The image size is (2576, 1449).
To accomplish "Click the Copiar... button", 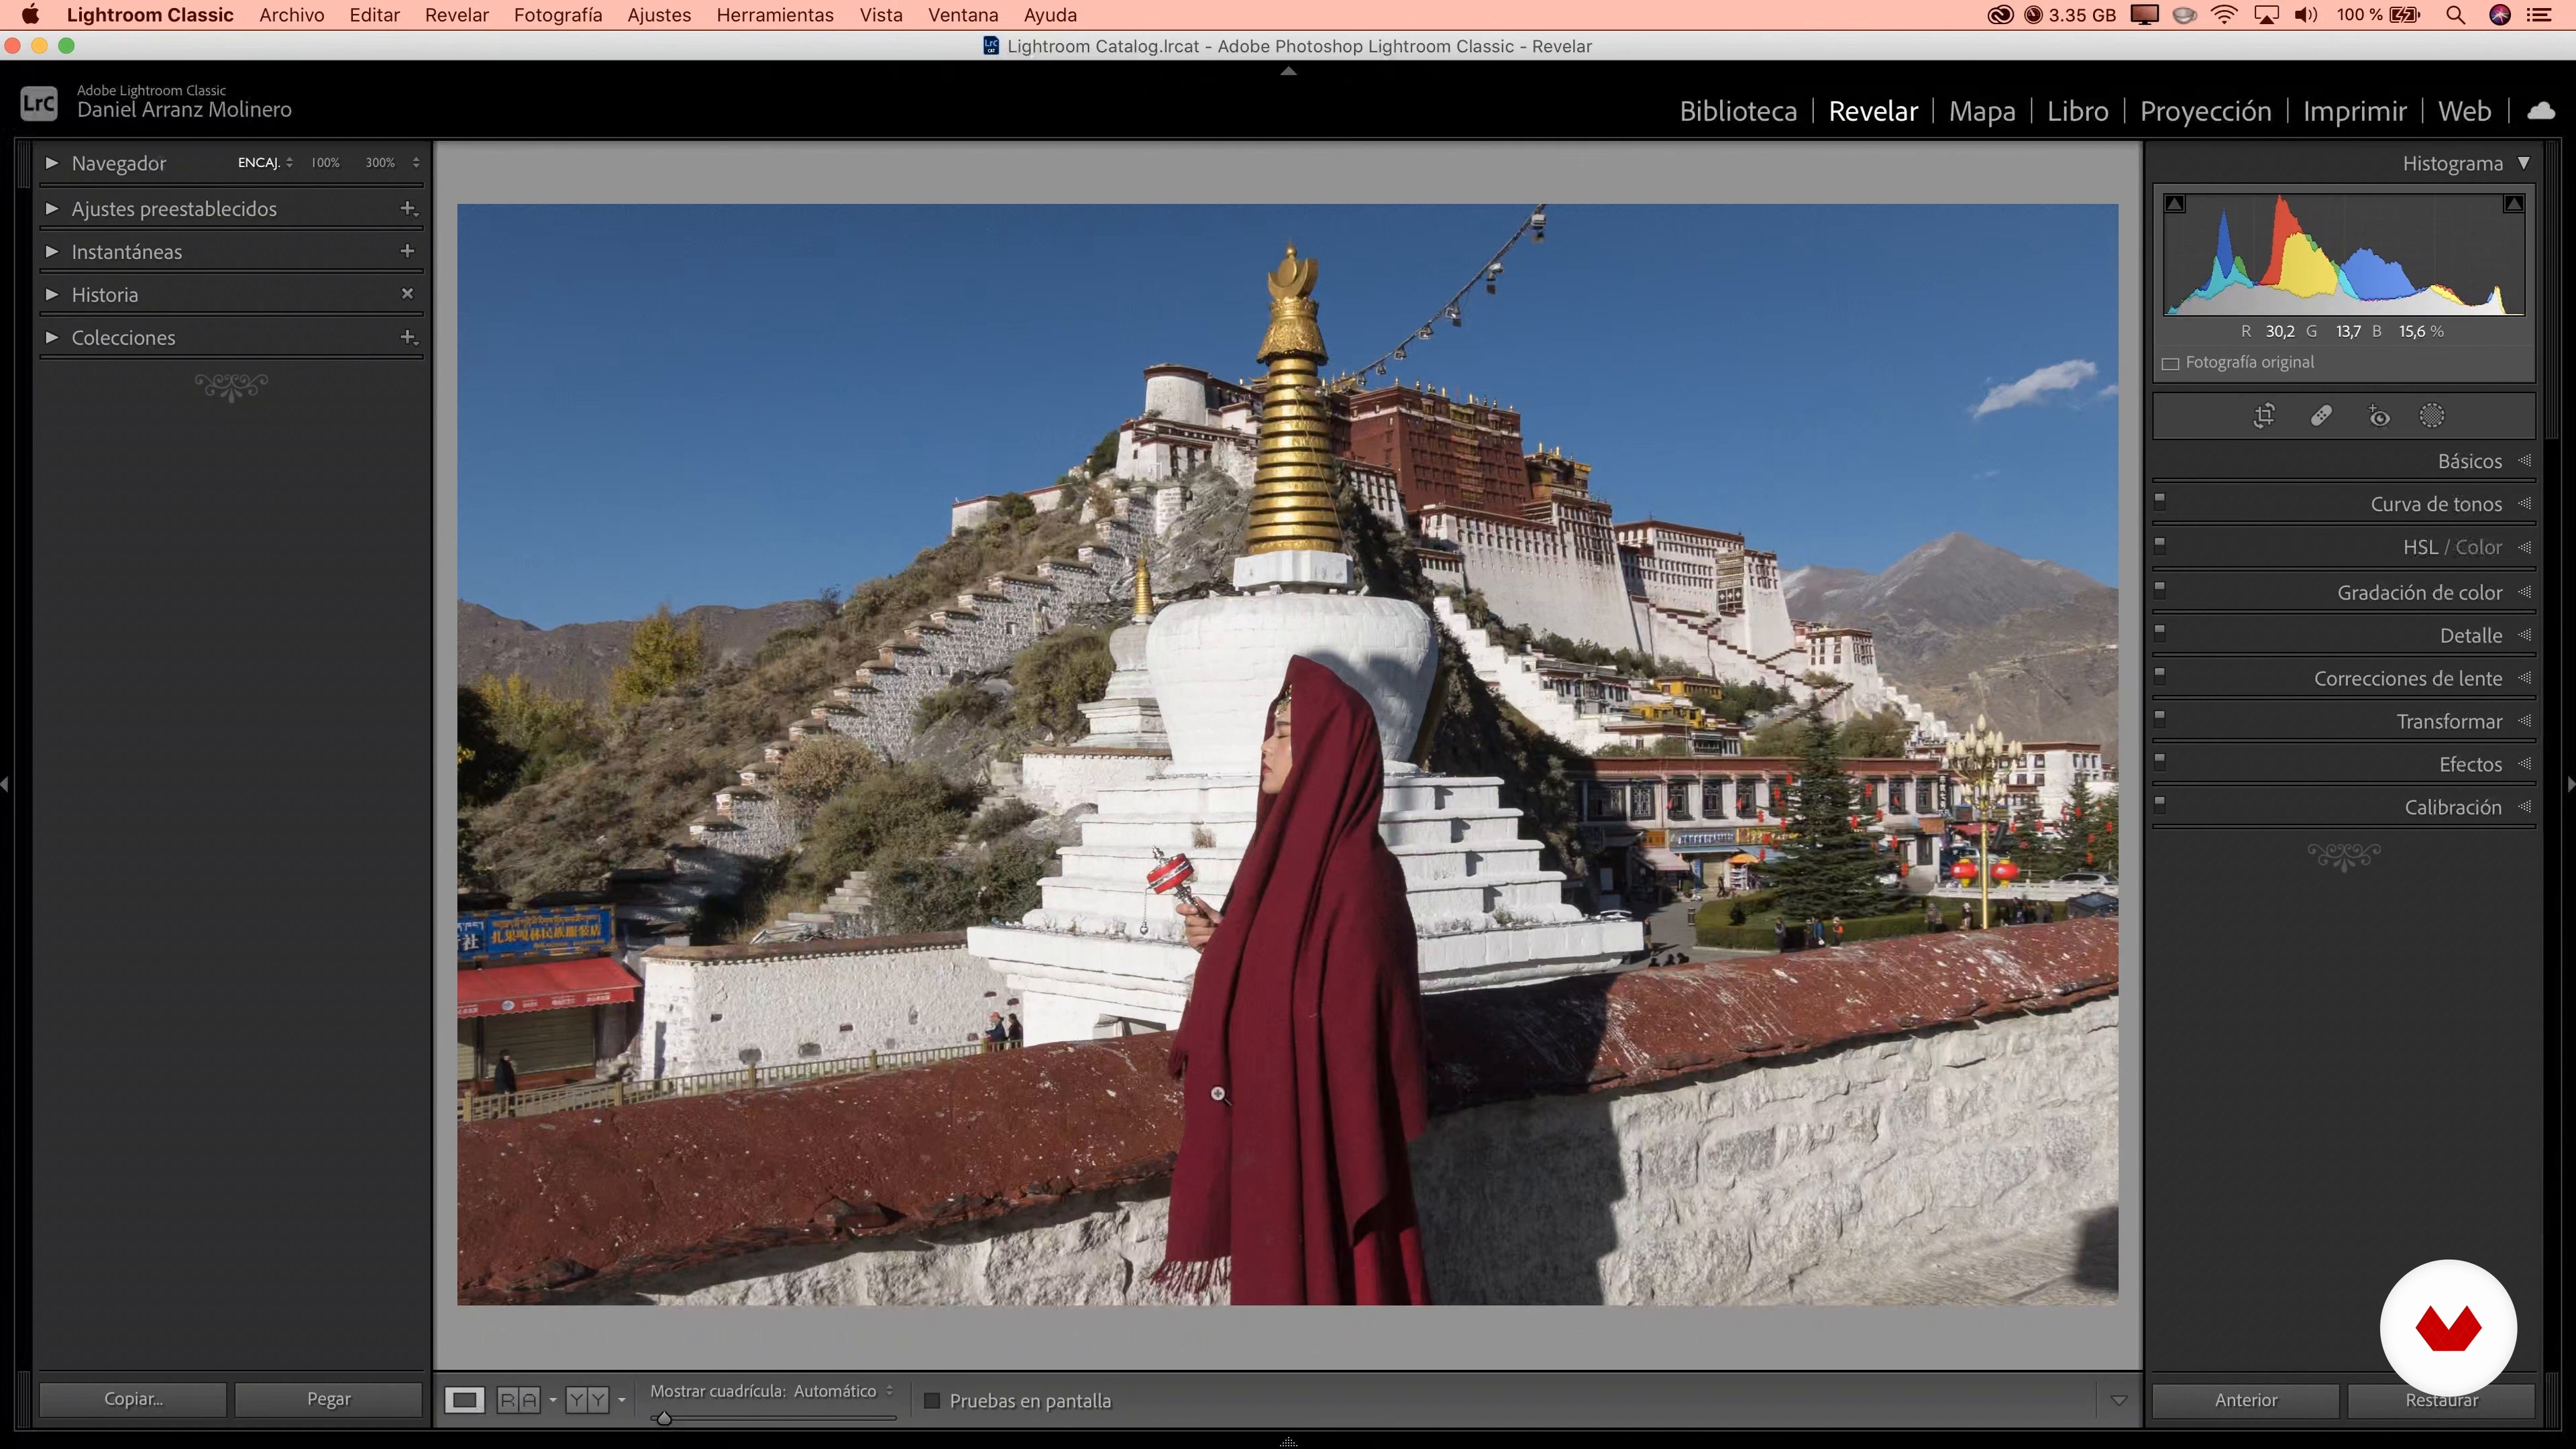I will point(133,1399).
